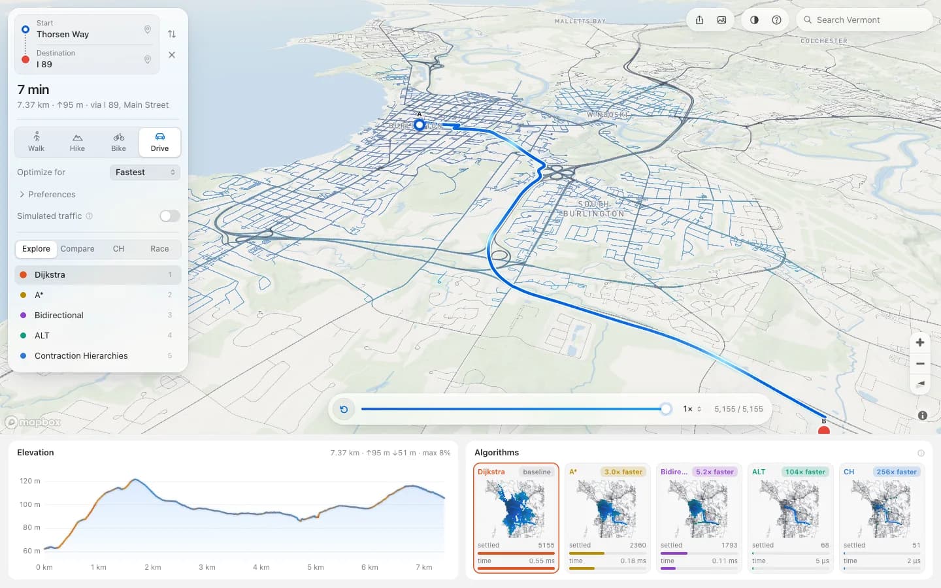Switch to the Compare tab
This screenshot has width=941, height=588.
[x=77, y=249]
